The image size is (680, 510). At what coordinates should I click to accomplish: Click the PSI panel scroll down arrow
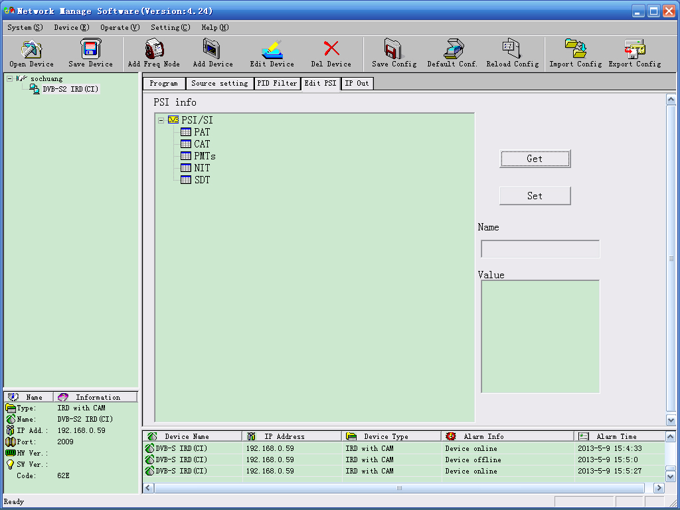click(671, 420)
